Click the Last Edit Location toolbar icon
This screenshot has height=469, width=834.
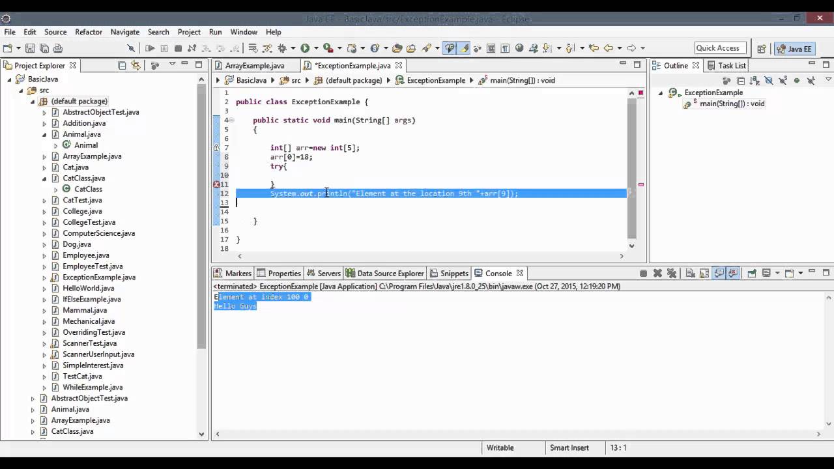coord(593,48)
